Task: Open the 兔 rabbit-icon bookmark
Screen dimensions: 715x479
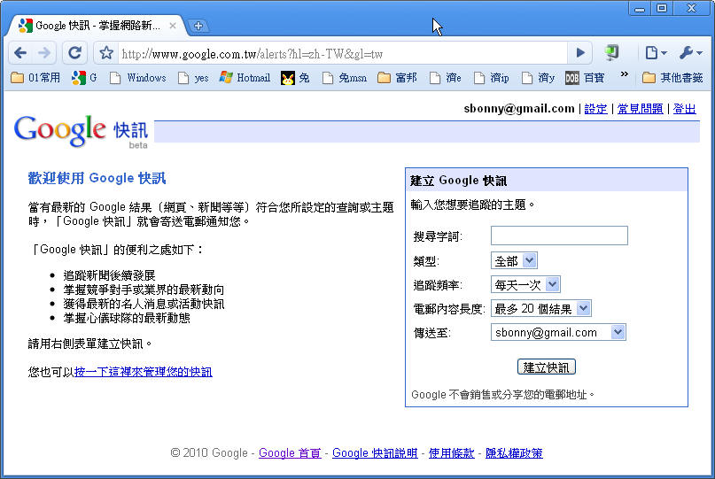Action: 295,78
